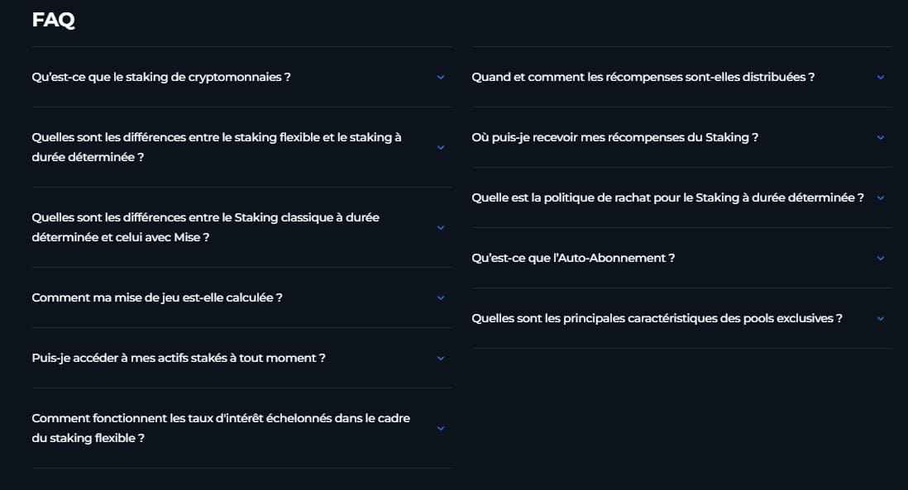908x490 pixels.
Task: Click the FAQ heading
Action: click(x=54, y=20)
